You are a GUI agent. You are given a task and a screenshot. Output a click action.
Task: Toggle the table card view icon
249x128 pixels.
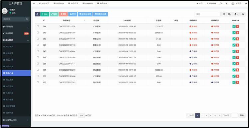[x=224, y=14]
